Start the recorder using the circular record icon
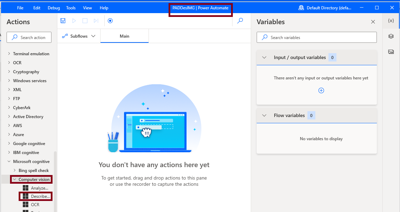Viewport: 400px width, 212px height. click(110, 21)
